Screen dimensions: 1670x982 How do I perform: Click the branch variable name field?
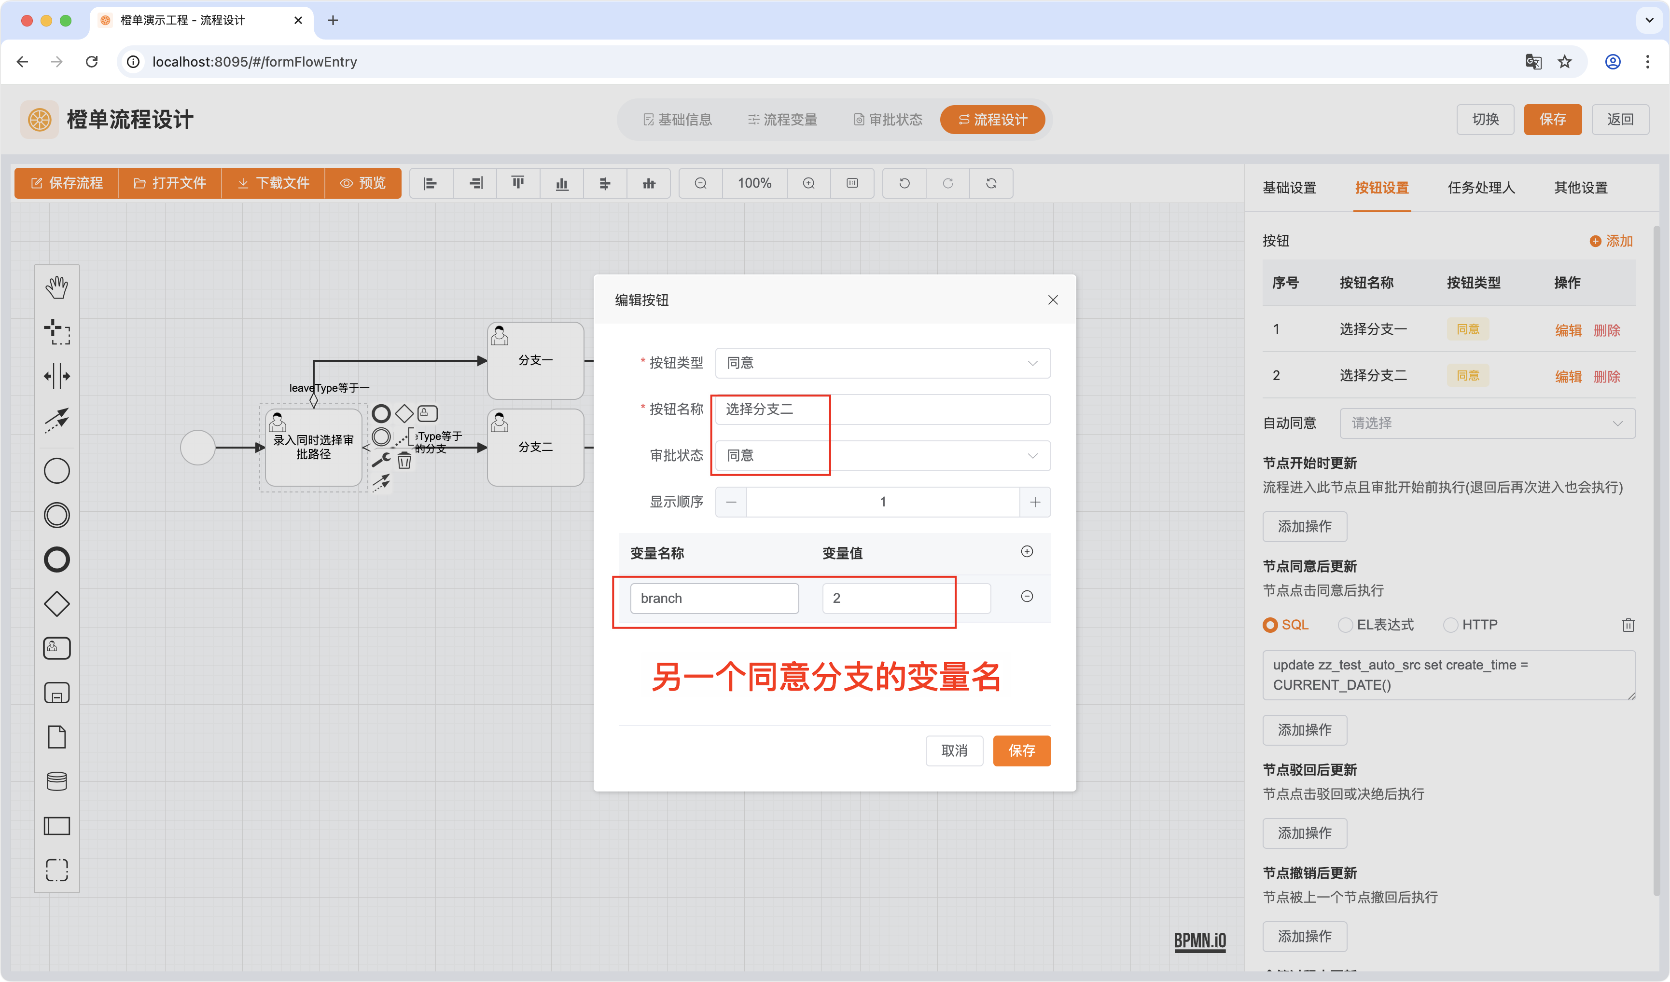[714, 599]
